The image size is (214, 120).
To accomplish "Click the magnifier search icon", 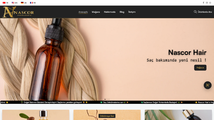I will [x=195, y=12].
